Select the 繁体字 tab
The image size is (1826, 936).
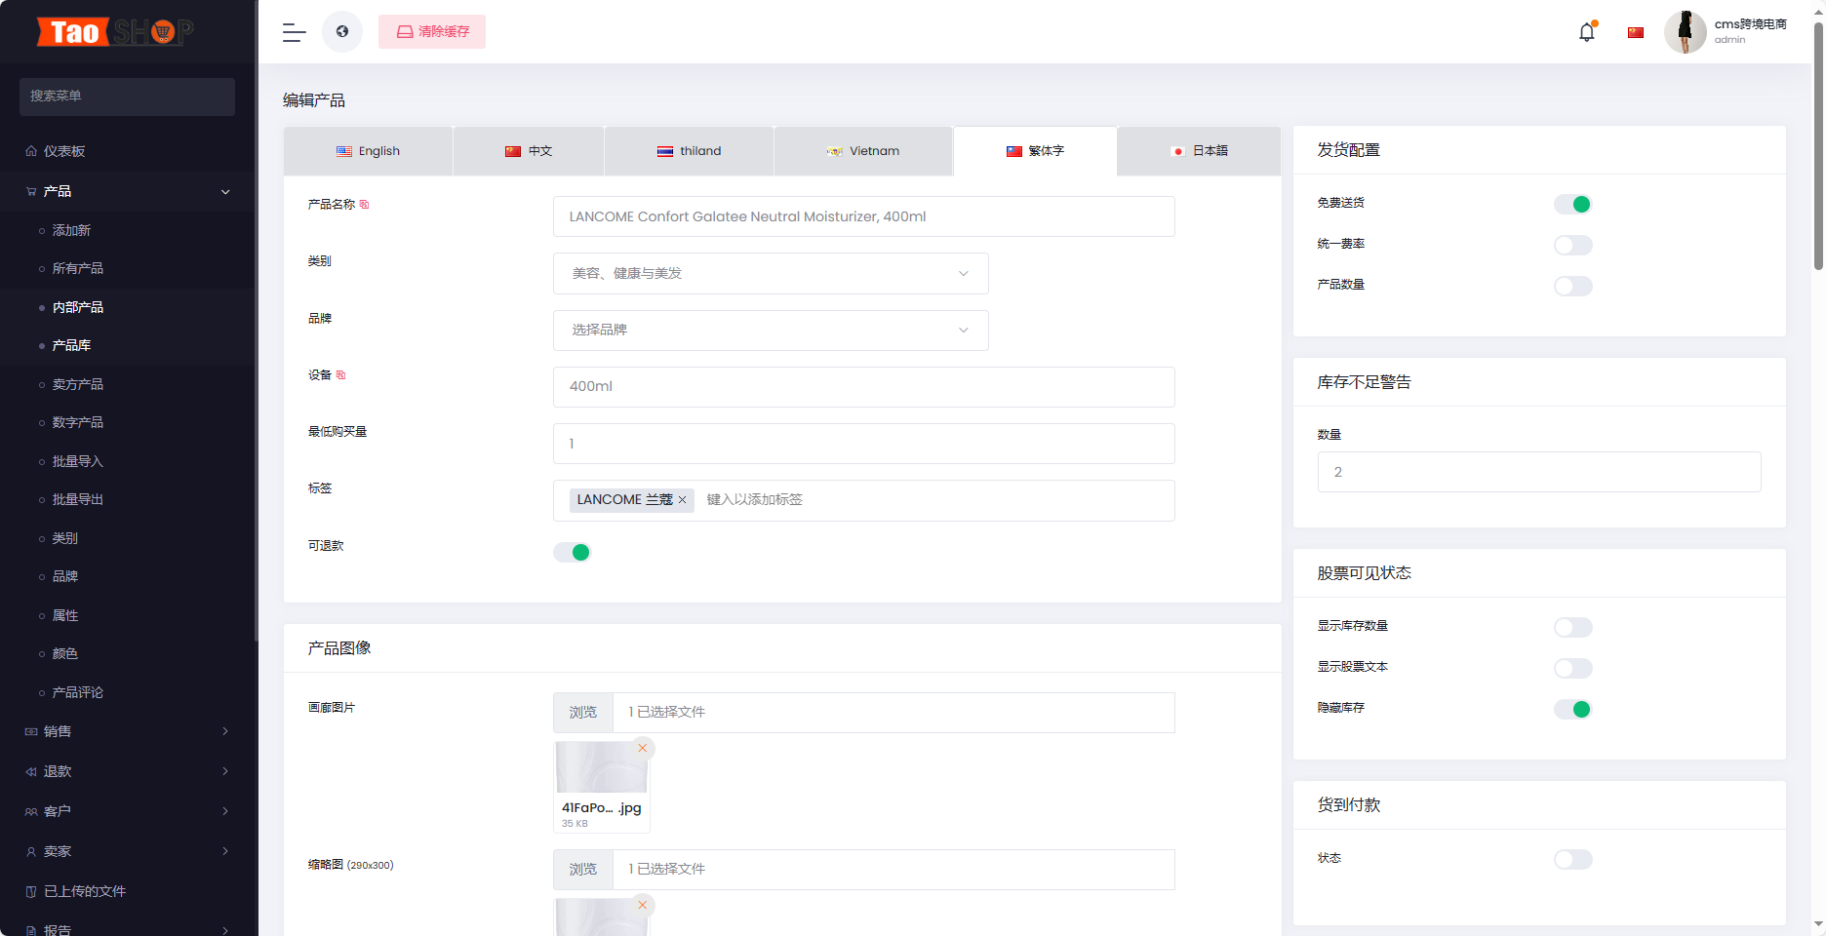click(1035, 151)
